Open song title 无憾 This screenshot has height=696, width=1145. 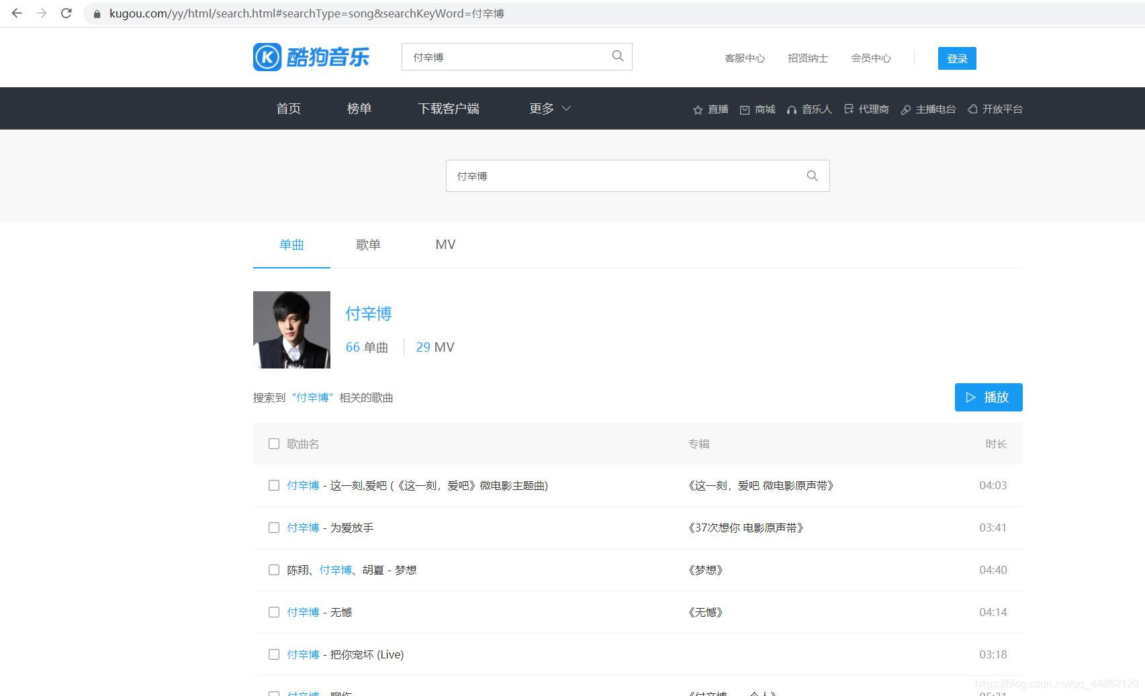click(341, 612)
